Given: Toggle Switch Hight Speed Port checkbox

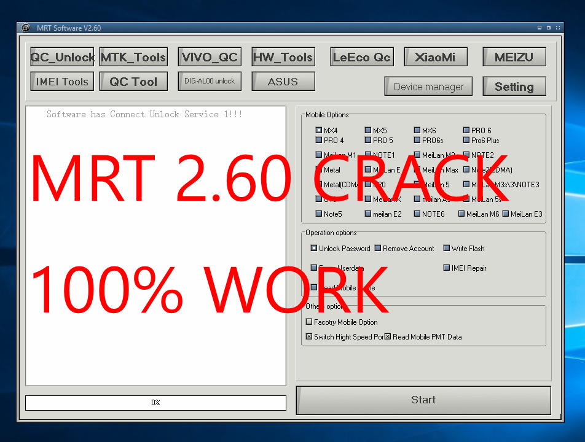Looking at the screenshot, I should (x=309, y=336).
